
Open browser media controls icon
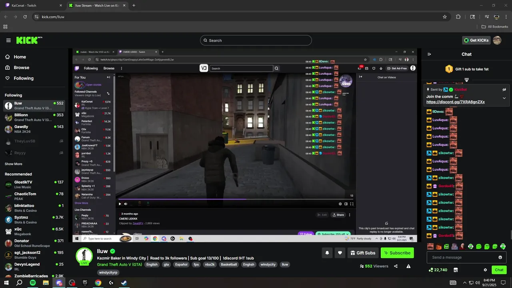[x=487, y=17]
